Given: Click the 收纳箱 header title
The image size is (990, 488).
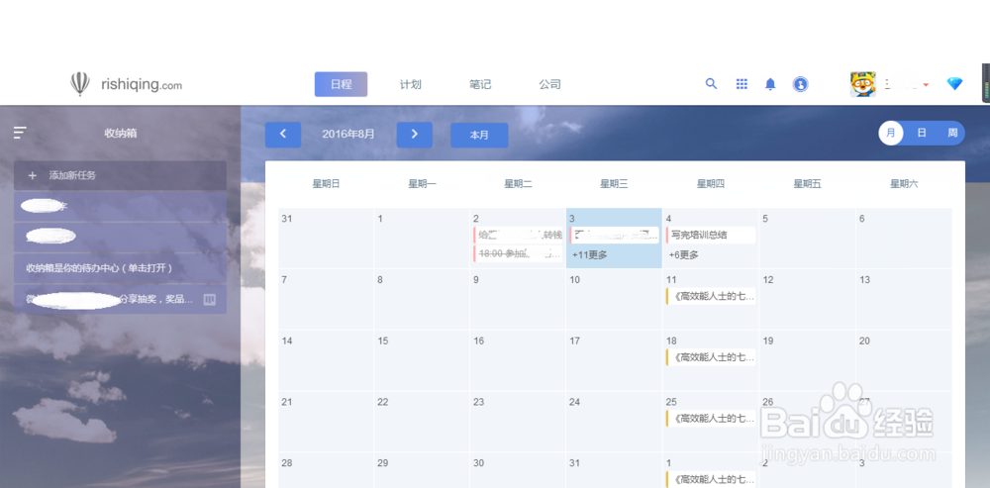Looking at the screenshot, I should tap(121, 134).
